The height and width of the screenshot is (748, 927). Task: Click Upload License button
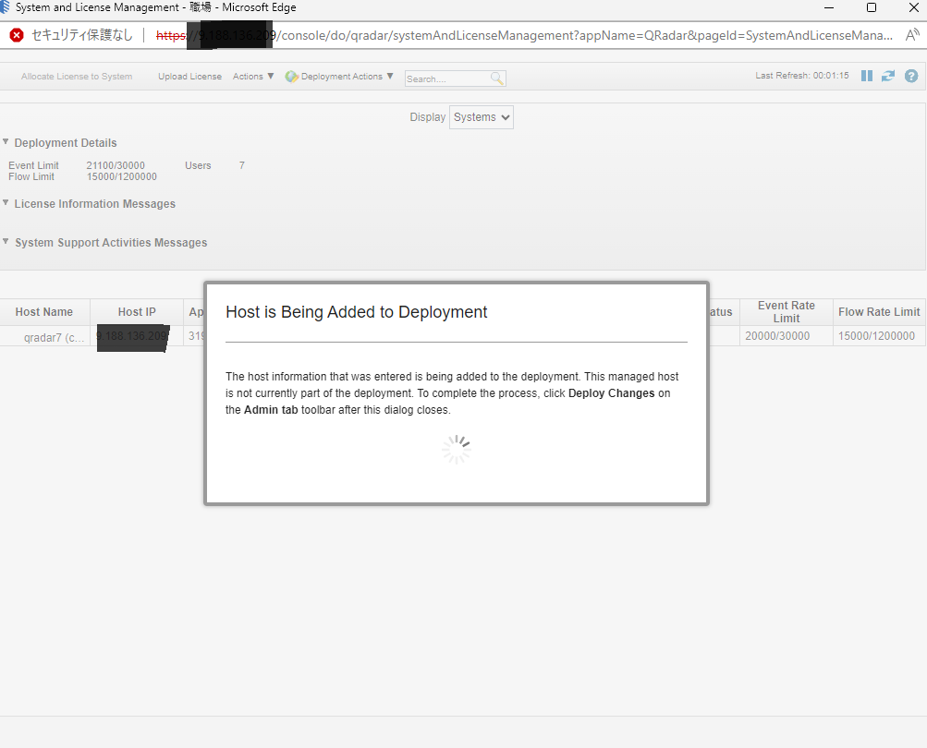coord(189,77)
